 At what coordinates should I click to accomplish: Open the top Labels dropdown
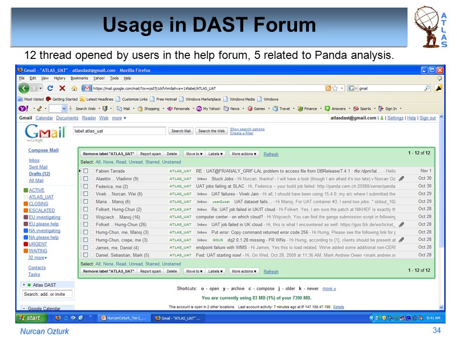pos(215,154)
